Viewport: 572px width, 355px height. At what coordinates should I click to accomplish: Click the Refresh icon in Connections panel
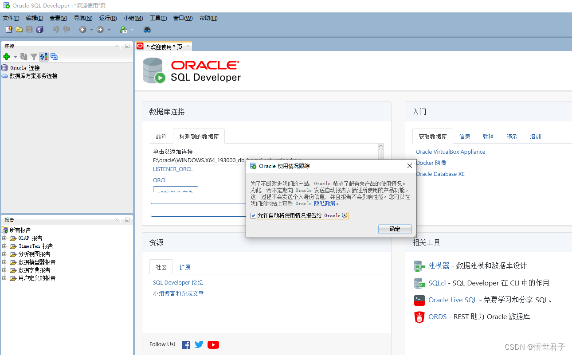pos(24,57)
